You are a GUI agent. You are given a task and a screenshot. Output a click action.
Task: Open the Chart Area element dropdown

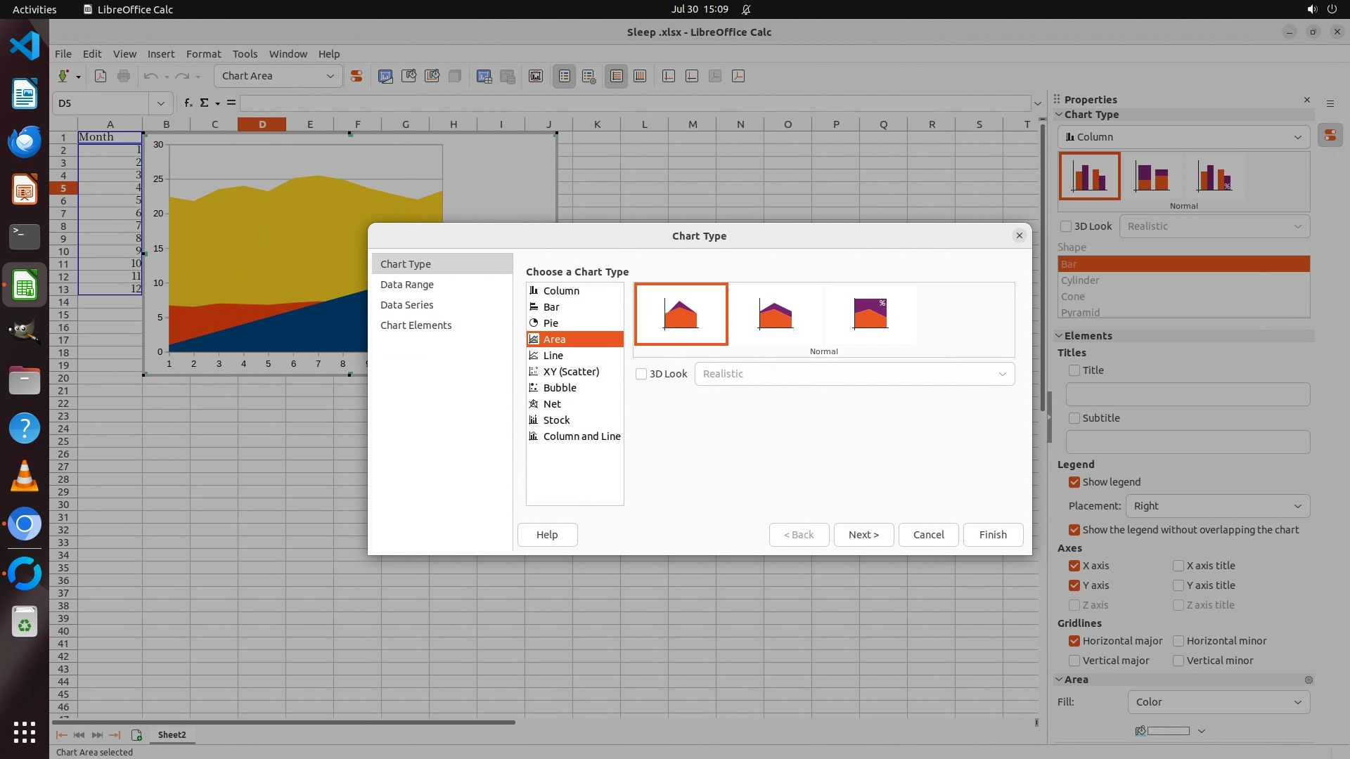click(x=330, y=76)
